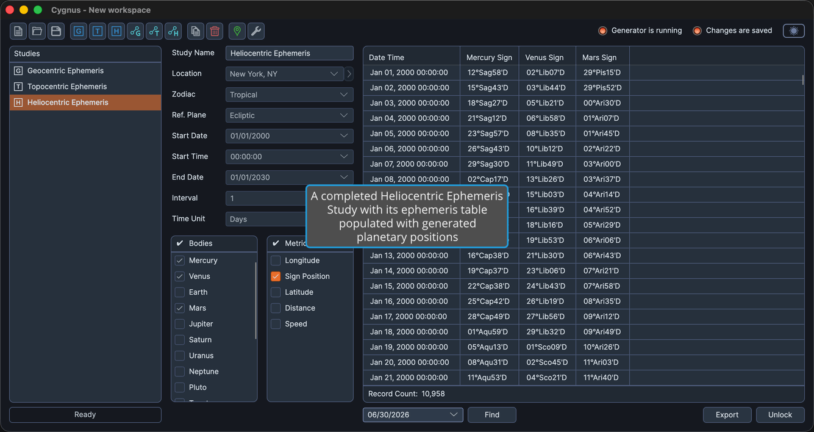Image resolution: width=814 pixels, height=432 pixels.
Task: Add a Heliocentric study (H toolbar icon)
Action: (x=116, y=31)
